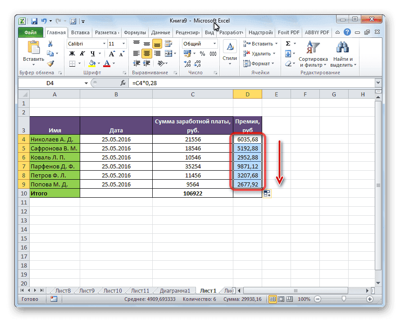Click cell C10 containing 106922
The width and height of the screenshot is (400, 322).
[x=192, y=193]
